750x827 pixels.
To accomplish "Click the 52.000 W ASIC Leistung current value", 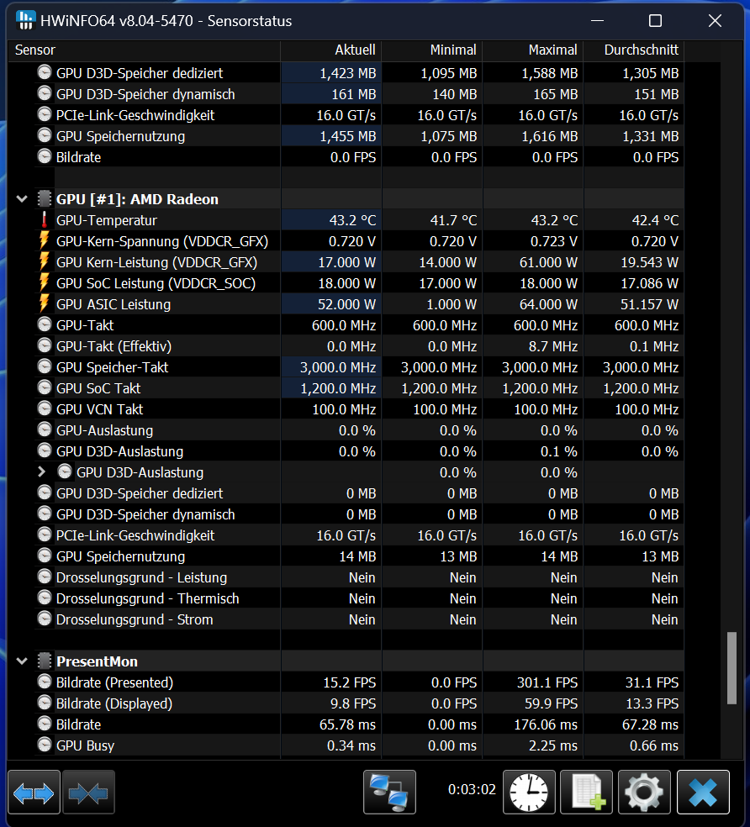I will click(346, 304).
